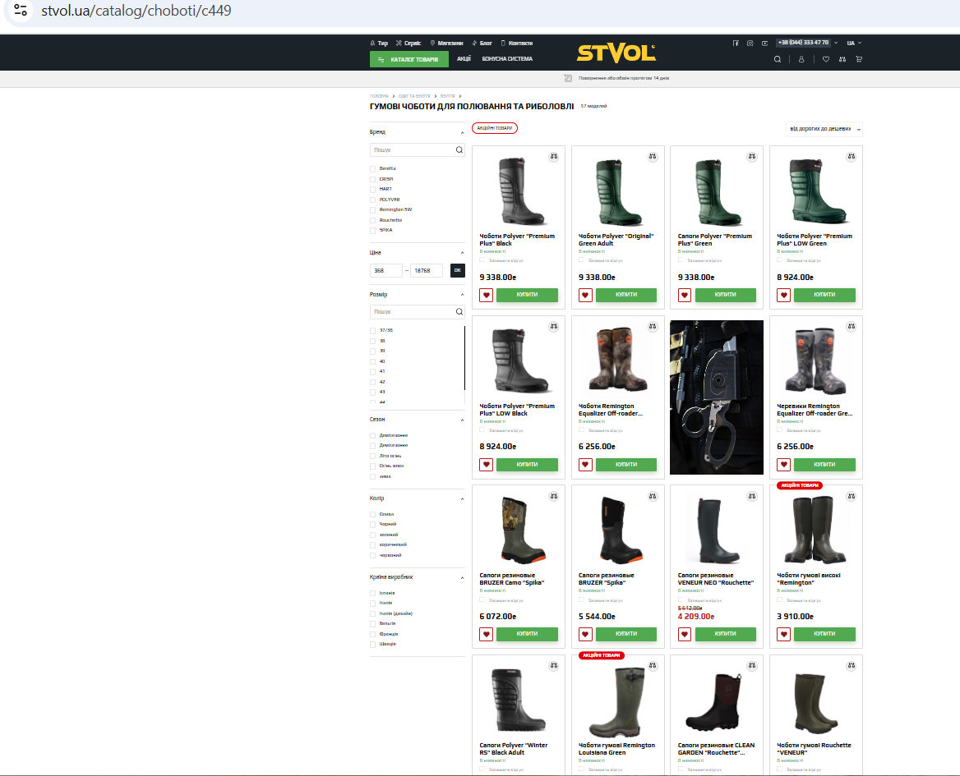The width and height of the screenshot is (960, 776).
Task: Open the Сервіс menu item
Action: point(408,44)
